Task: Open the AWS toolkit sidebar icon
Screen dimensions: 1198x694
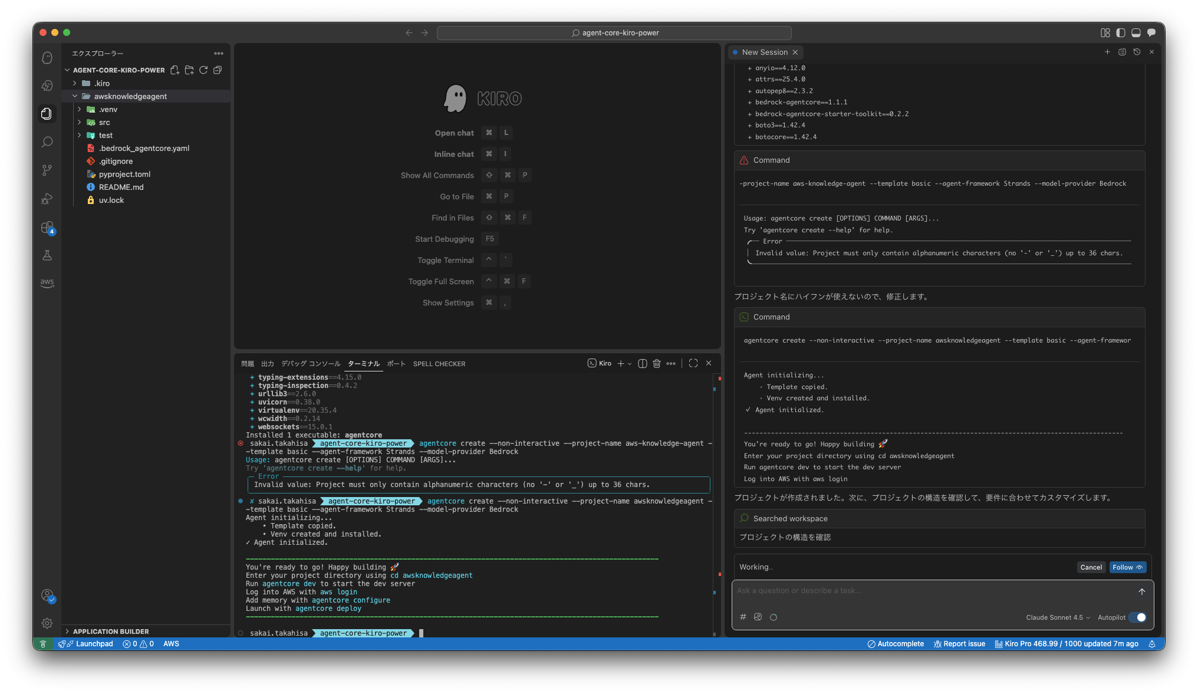Action: point(47,283)
